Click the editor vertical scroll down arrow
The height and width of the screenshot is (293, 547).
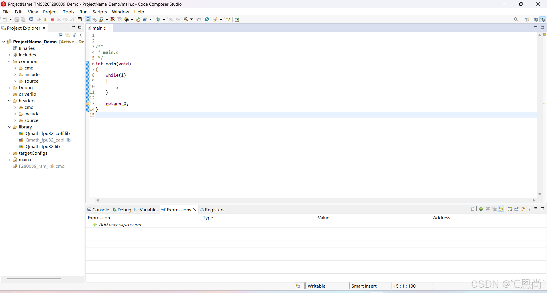[540, 194]
